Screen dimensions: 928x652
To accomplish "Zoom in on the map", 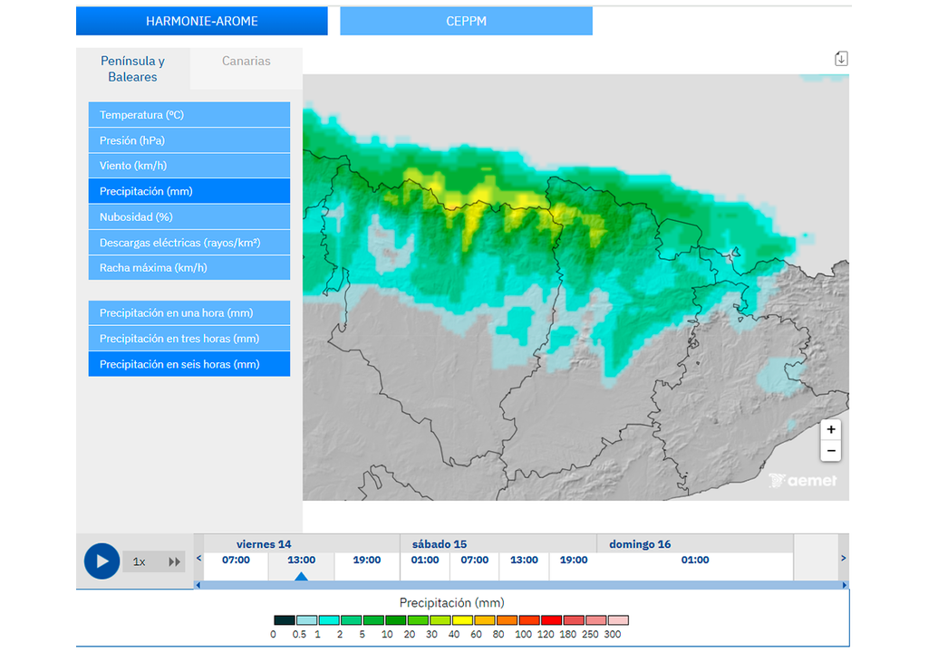I will pos(830,429).
